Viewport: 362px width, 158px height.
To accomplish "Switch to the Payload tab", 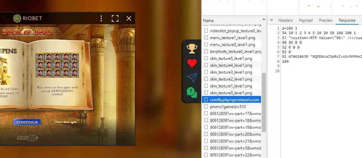I will pyautogui.click(x=306, y=20).
